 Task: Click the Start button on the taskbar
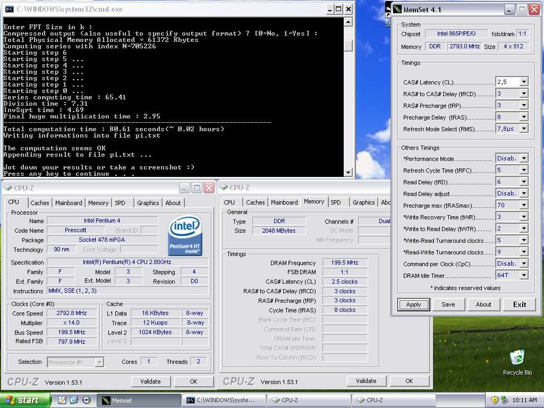(x=25, y=400)
